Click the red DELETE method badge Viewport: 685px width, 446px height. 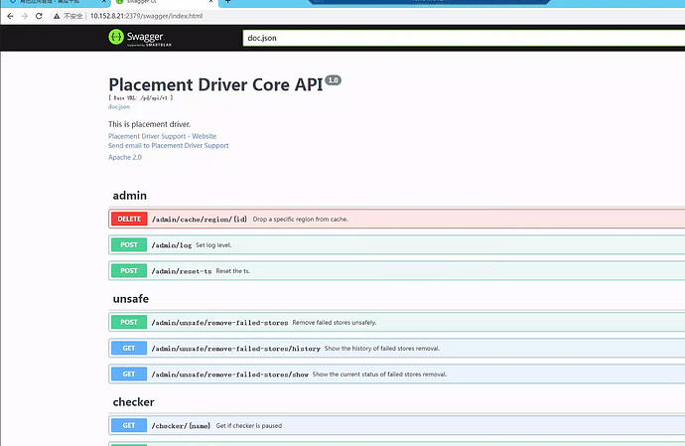[129, 219]
